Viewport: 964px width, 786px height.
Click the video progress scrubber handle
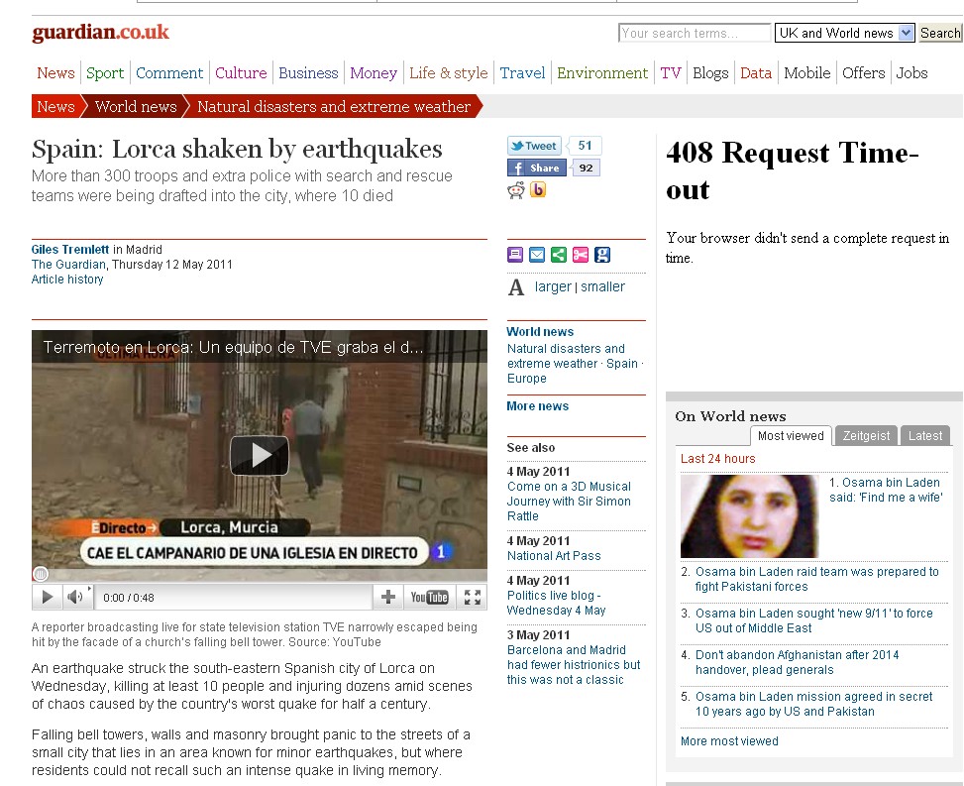[x=41, y=573]
